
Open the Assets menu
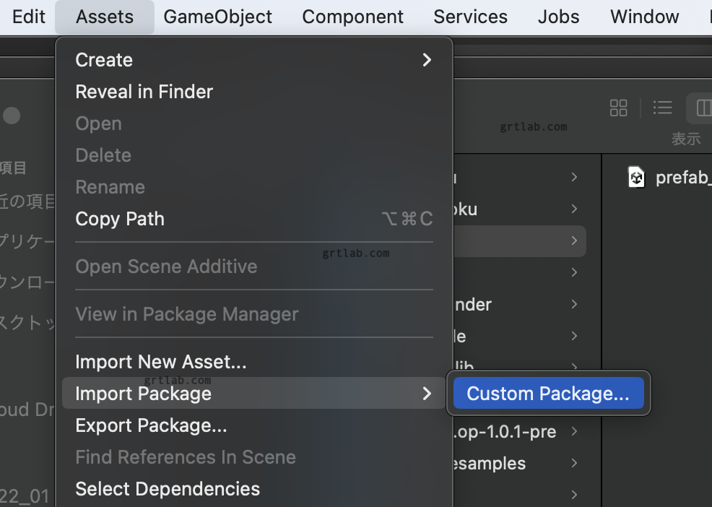(104, 17)
